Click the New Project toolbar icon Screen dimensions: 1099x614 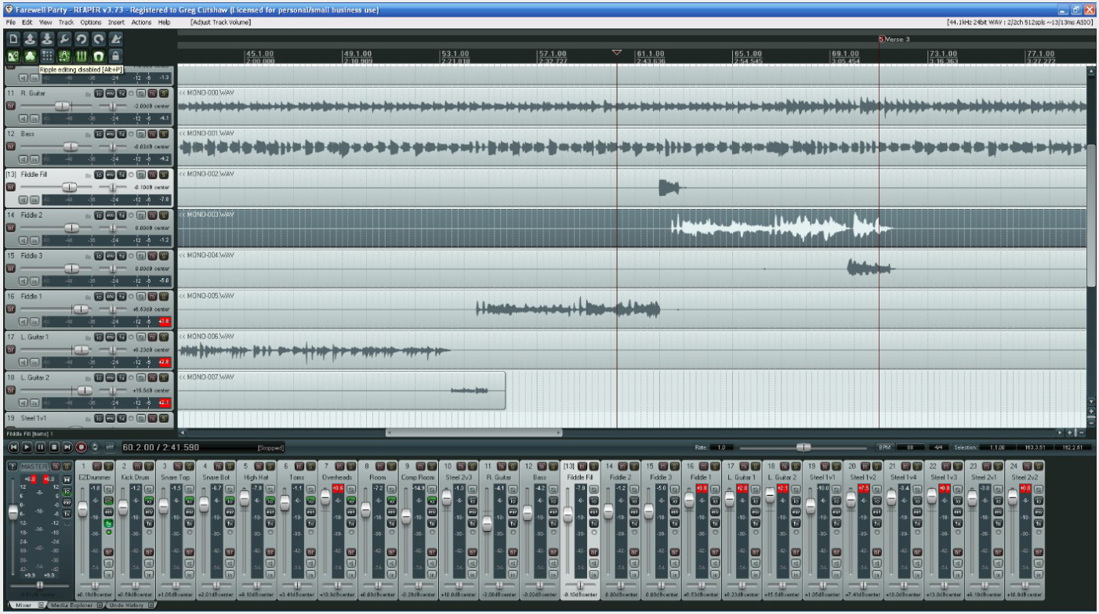pos(13,38)
